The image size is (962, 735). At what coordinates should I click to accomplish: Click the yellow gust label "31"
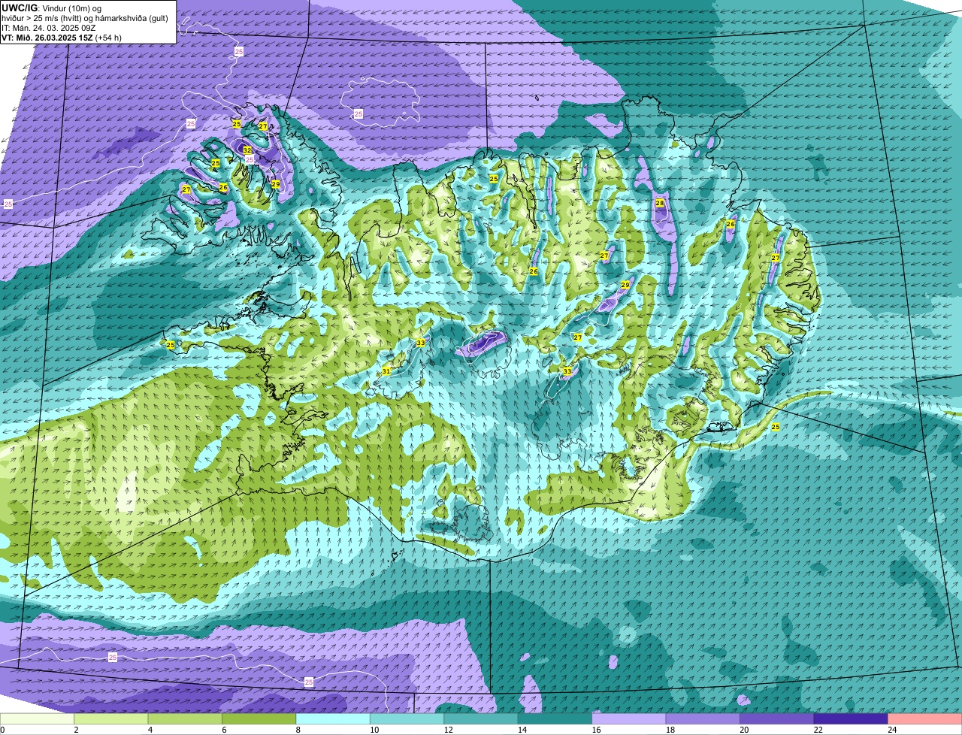point(386,371)
